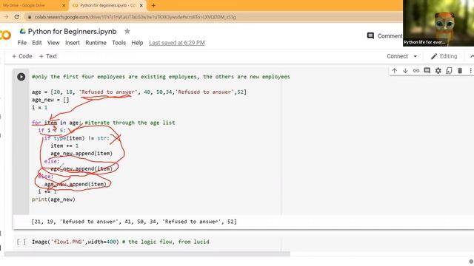Open the File menu

click(22, 43)
